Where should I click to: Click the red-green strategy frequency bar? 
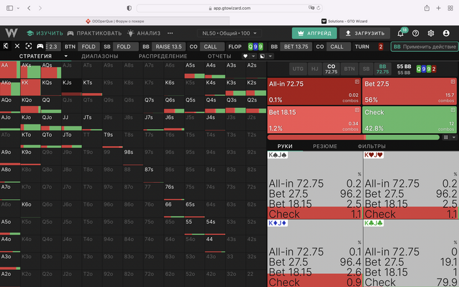[x=353, y=137]
